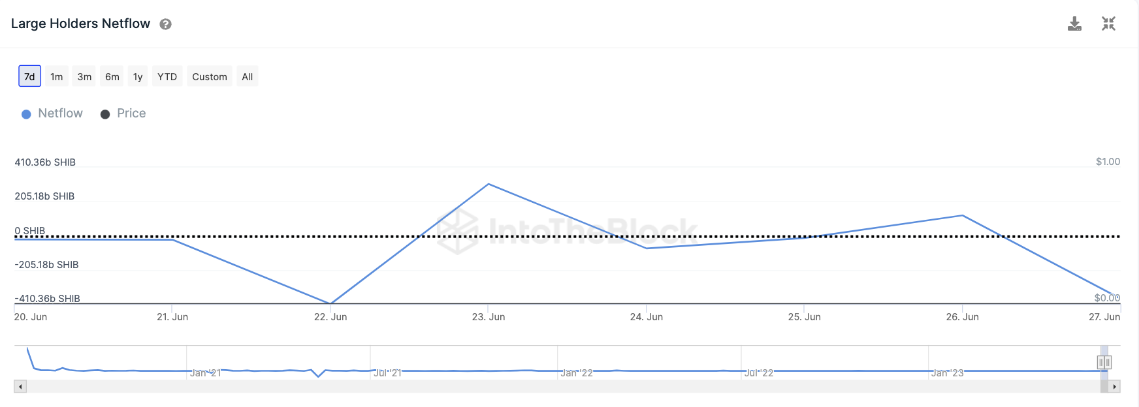Click the collapse fullscreen icon
Screen dimensions: 1139x407
1108,24
